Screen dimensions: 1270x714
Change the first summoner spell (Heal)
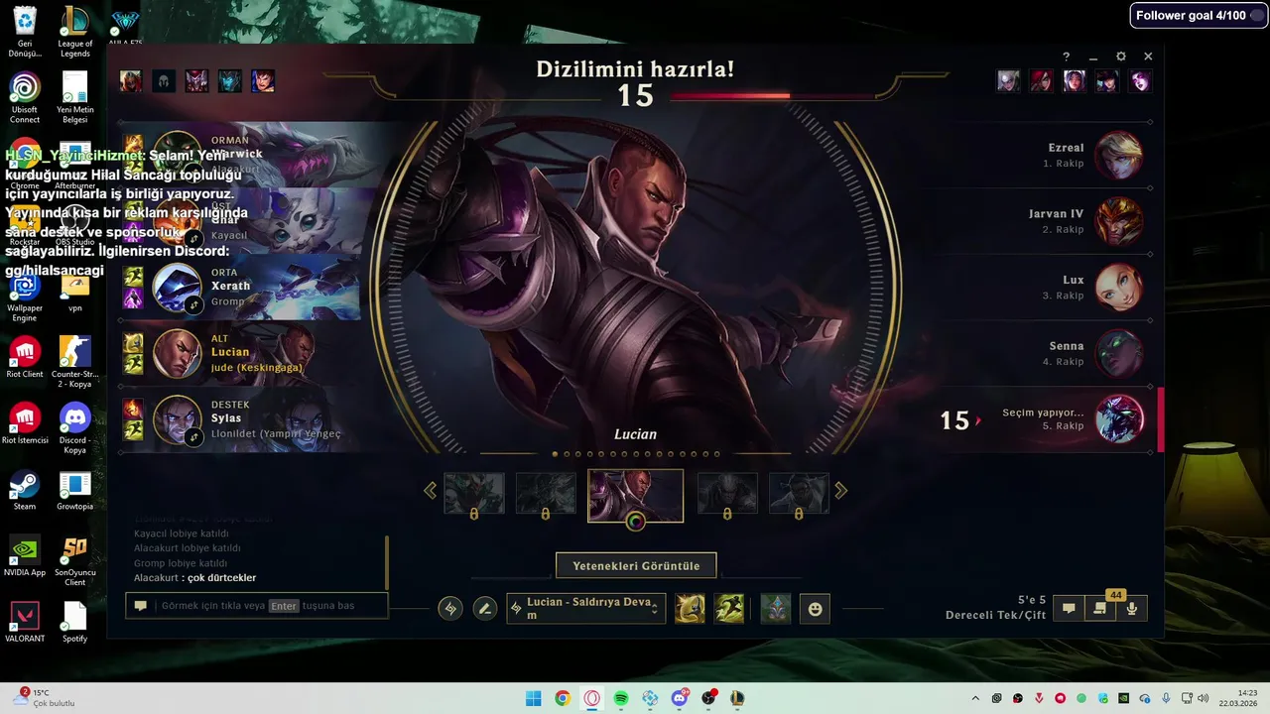click(690, 608)
